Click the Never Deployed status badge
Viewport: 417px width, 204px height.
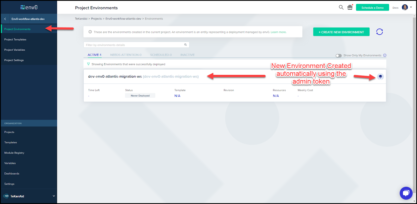click(x=140, y=95)
